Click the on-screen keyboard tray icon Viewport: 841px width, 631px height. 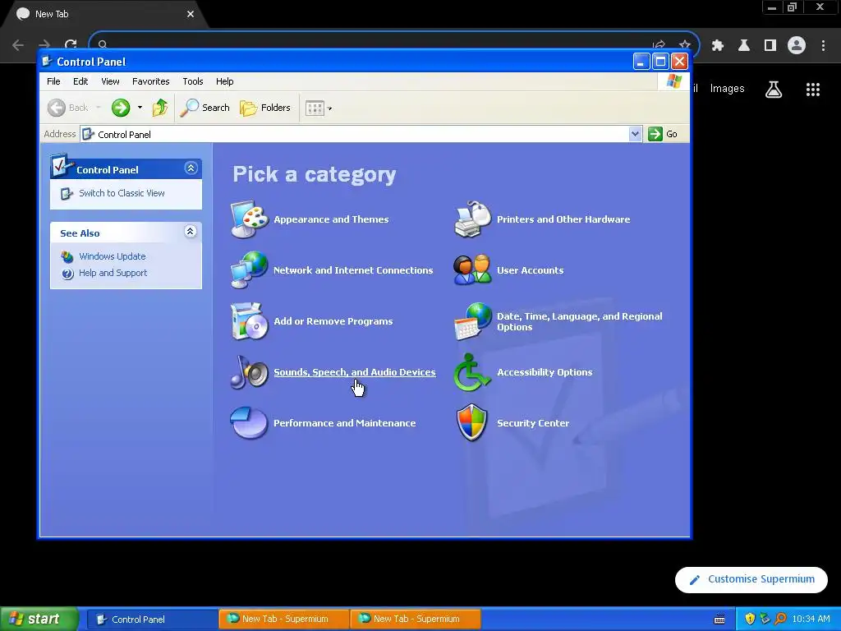pyautogui.click(x=719, y=619)
